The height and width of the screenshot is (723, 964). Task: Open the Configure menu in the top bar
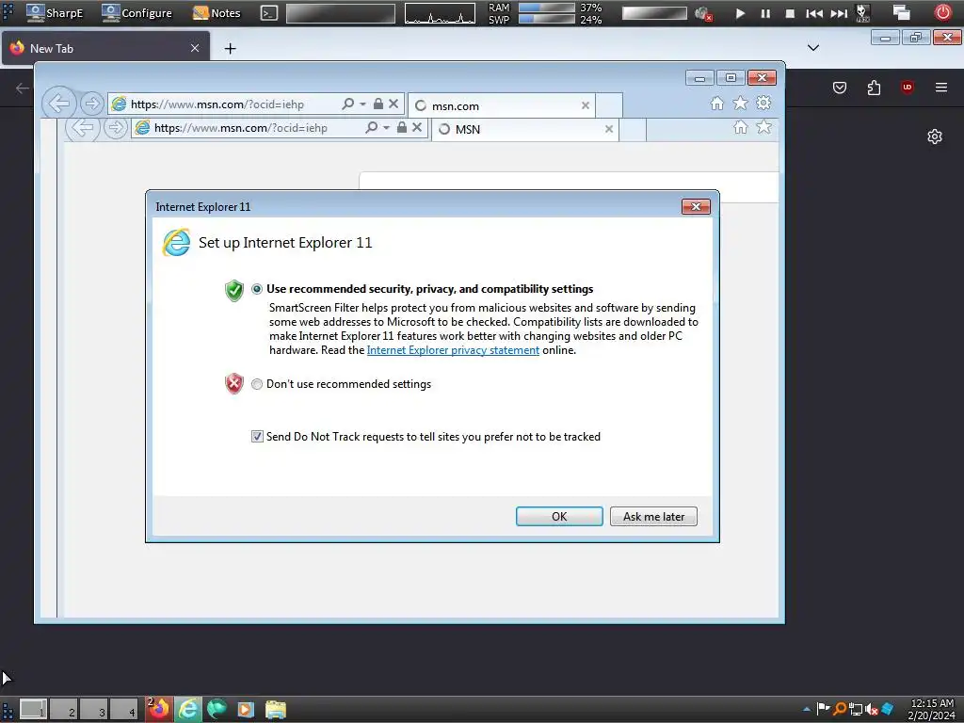pos(137,13)
